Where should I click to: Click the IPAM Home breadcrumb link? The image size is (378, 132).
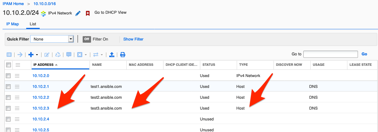coord(13,4)
